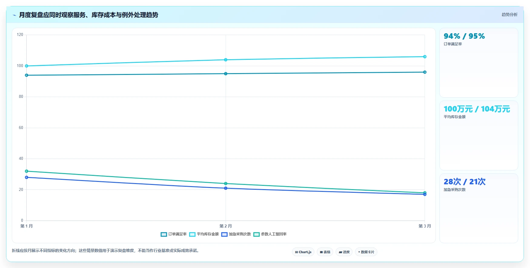This screenshot has height=268, width=530.
Task: Select the 第 2 月 point on 平均库存金额 line
Action: (x=226, y=60)
